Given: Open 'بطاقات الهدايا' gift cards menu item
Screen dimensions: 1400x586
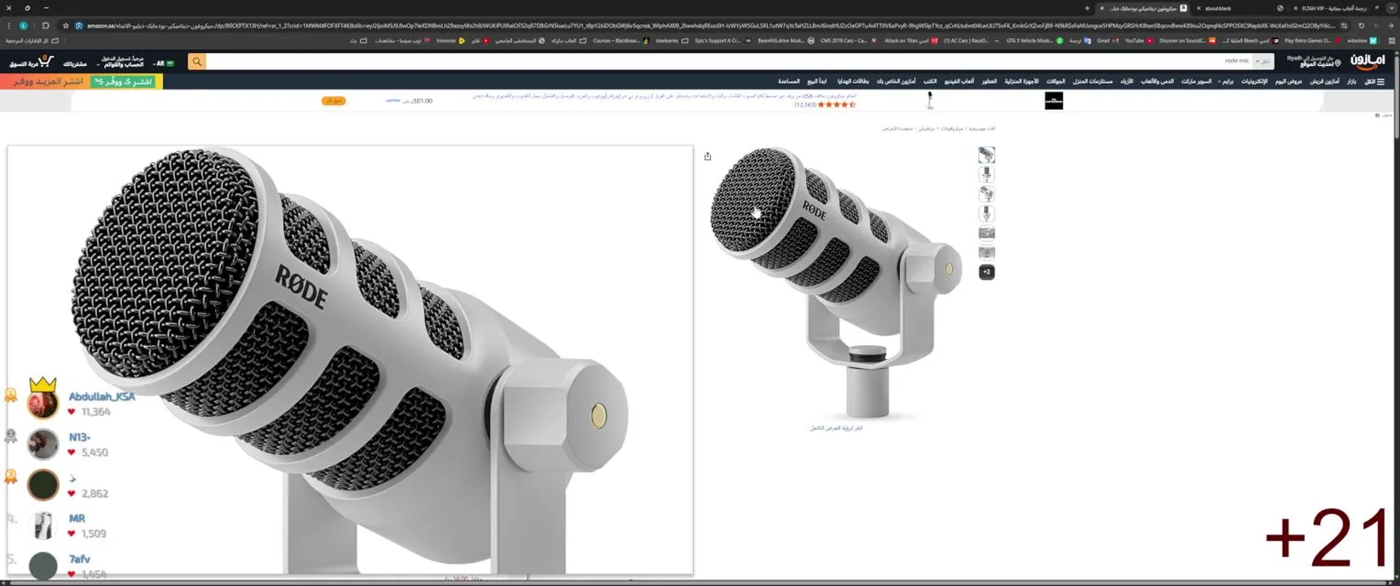Looking at the screenshot, I should 853,81.
